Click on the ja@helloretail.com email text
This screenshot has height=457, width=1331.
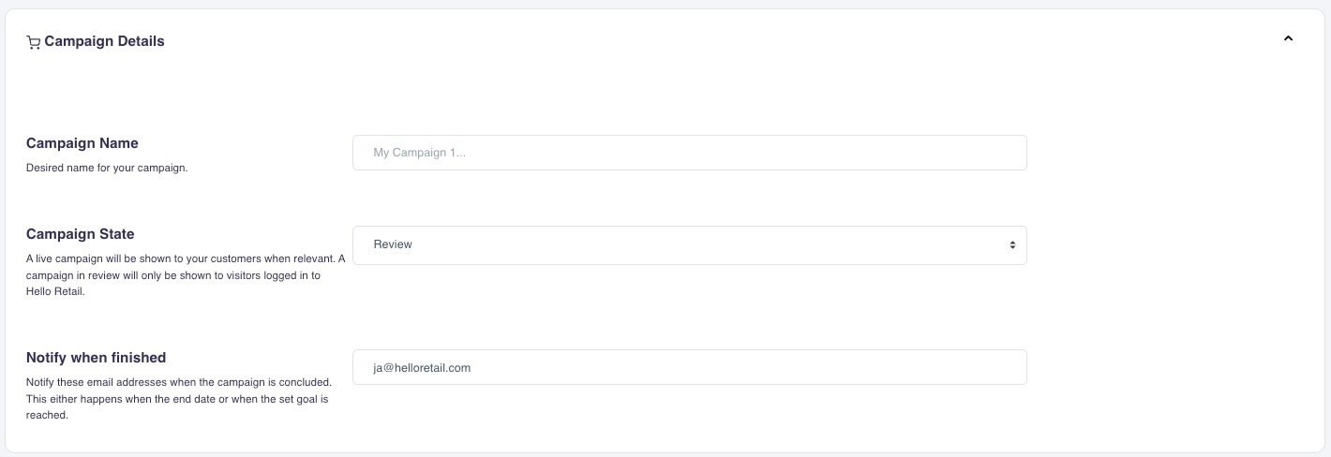pyautogui.click(x=422, y=368)
